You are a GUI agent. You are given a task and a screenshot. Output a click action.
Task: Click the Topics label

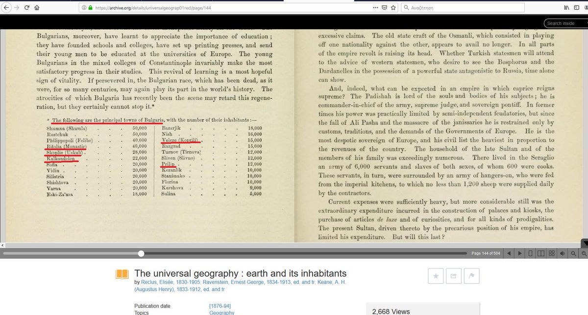[x=143, y=313]
